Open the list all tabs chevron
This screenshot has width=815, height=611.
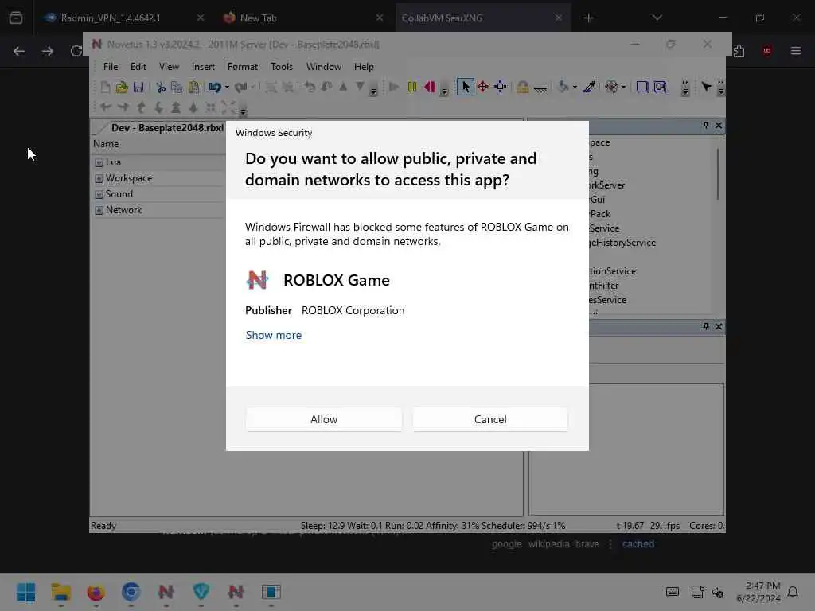(x=657, y=18)
